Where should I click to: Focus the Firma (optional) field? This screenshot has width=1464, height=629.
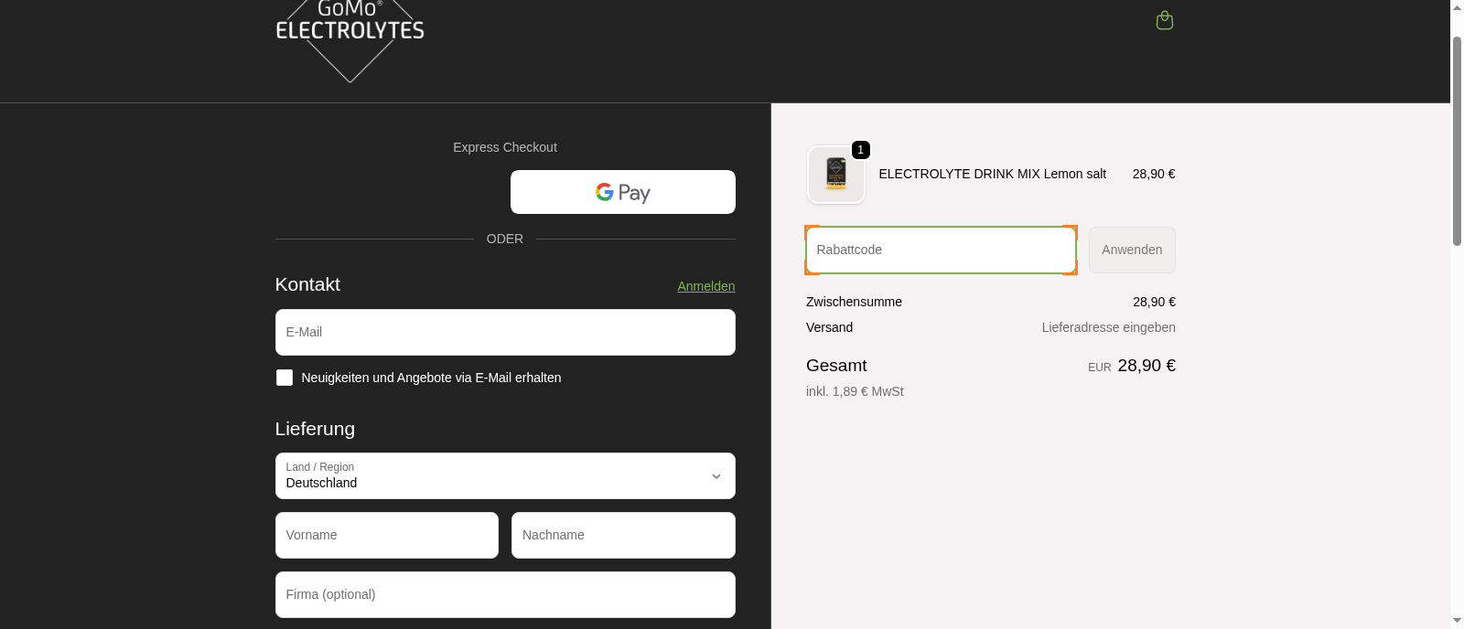click(505, 594)
